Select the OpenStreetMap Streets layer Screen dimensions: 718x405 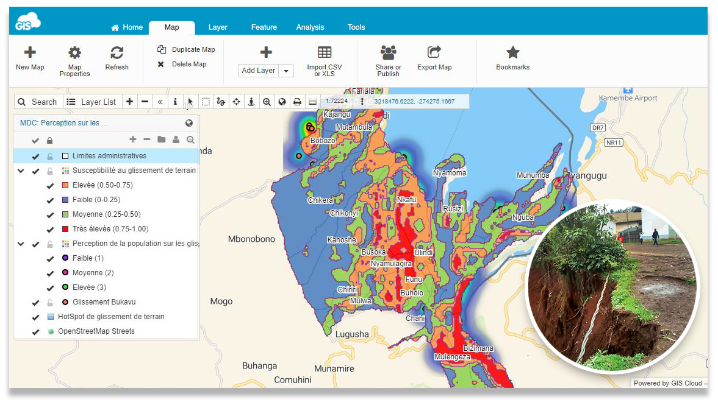96,331
